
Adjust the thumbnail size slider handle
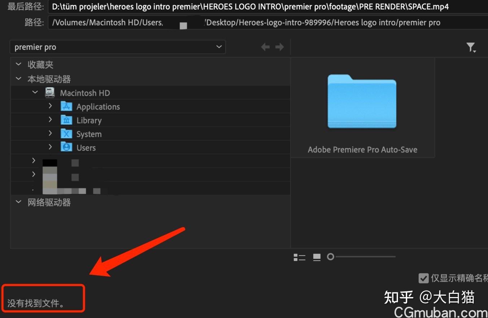tap(330, 257)
